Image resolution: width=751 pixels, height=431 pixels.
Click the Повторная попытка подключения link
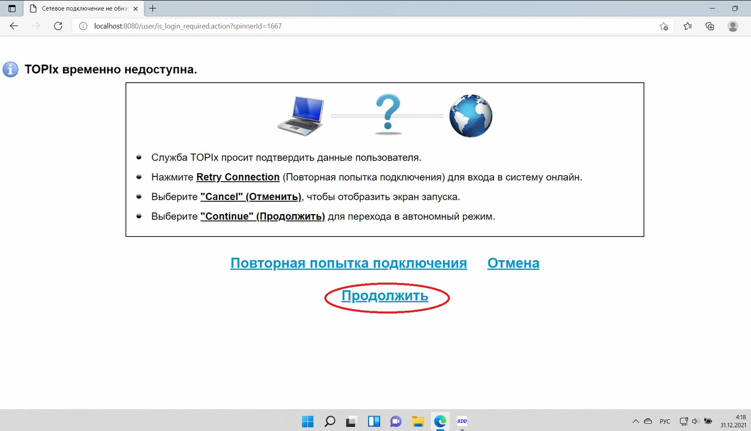tap(349, 263)
